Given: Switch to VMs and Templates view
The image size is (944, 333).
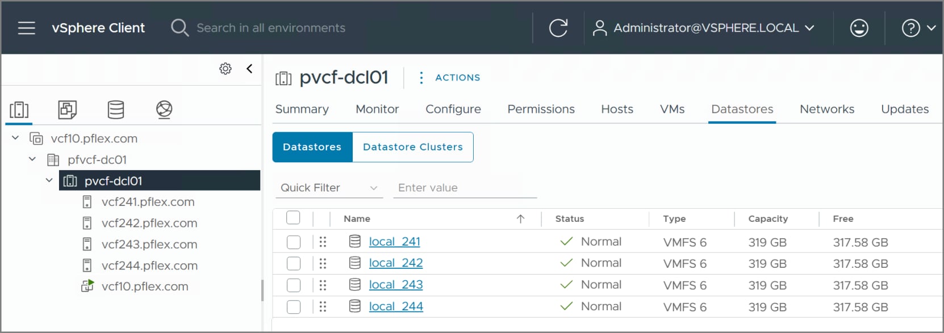Looking at the screenshot, I should coord(68,109).
